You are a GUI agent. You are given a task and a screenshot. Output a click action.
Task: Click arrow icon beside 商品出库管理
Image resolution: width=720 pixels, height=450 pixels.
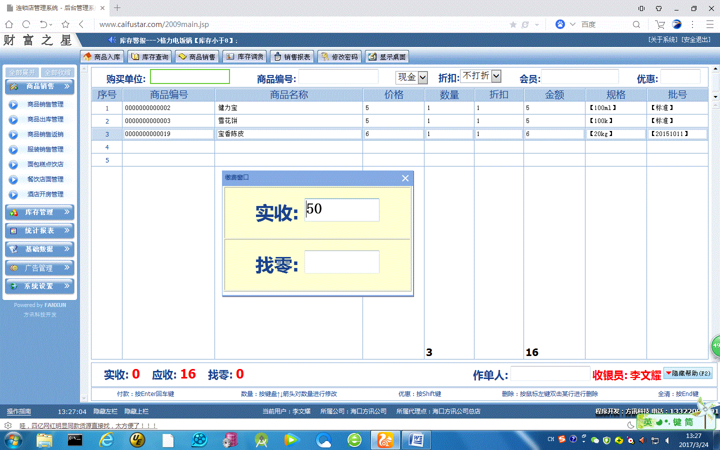[13, 120]
